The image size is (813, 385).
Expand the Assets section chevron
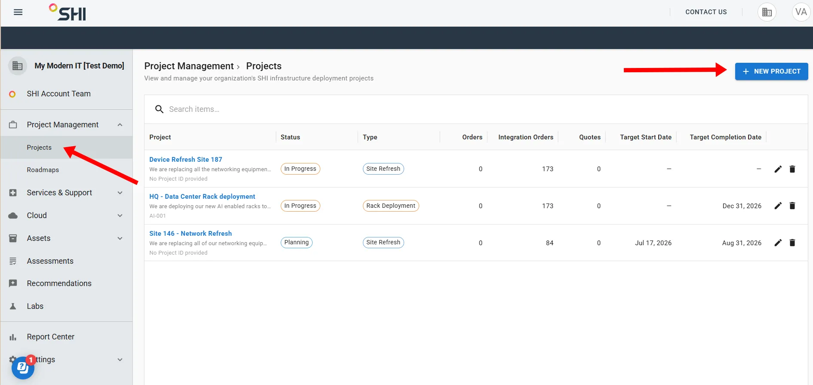tap(120, 238)
